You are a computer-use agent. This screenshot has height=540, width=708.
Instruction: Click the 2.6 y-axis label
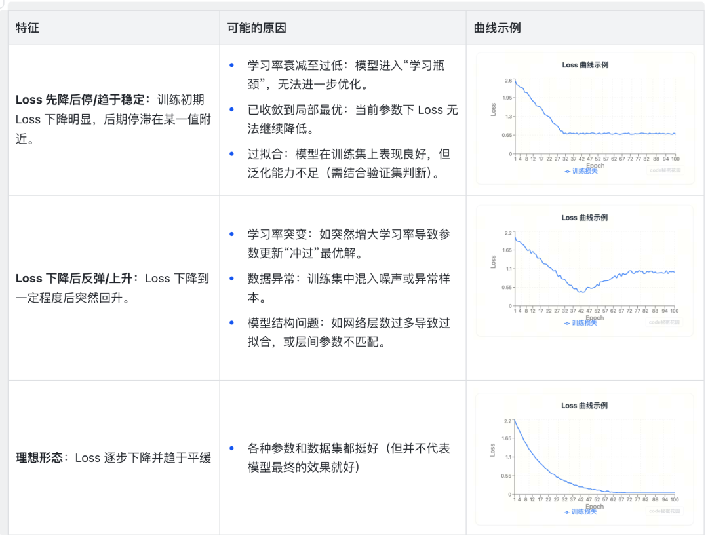[509, 81]
